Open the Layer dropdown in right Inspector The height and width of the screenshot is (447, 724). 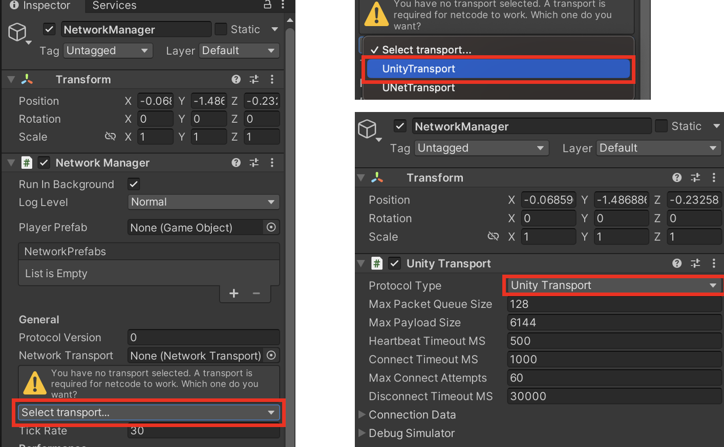[658, 148]
